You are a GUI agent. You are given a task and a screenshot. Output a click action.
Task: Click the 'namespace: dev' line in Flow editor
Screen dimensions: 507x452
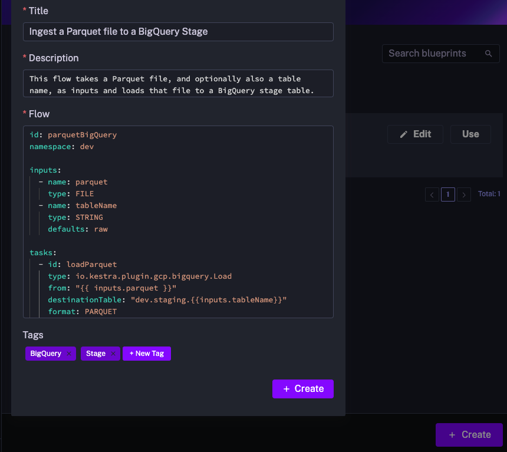(62, 147)
